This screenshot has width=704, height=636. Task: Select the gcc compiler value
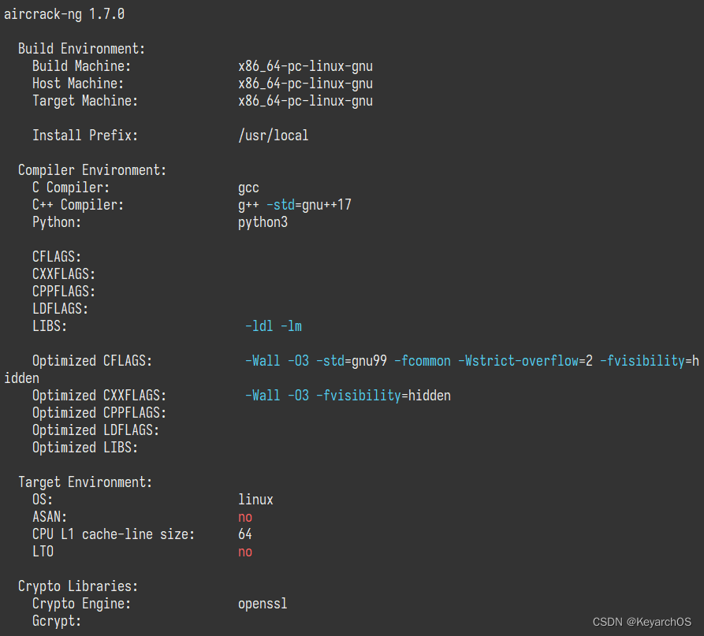[248, 187]
